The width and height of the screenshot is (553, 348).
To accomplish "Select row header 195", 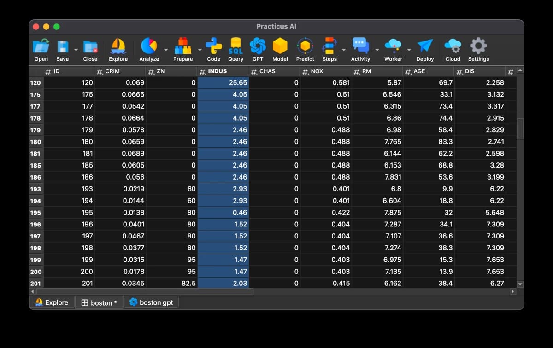I will point(35,213).
